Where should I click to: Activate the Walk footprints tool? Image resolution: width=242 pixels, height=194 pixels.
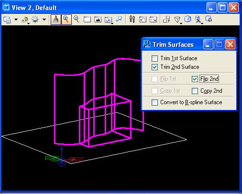coord(132,20)
